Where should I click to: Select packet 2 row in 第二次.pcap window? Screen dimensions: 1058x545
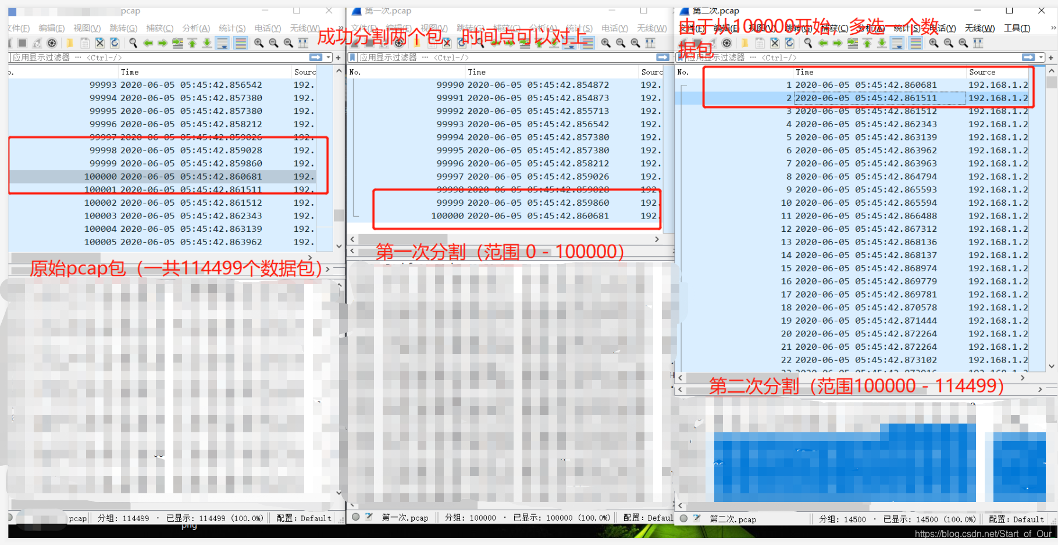(x=852, y=98)
